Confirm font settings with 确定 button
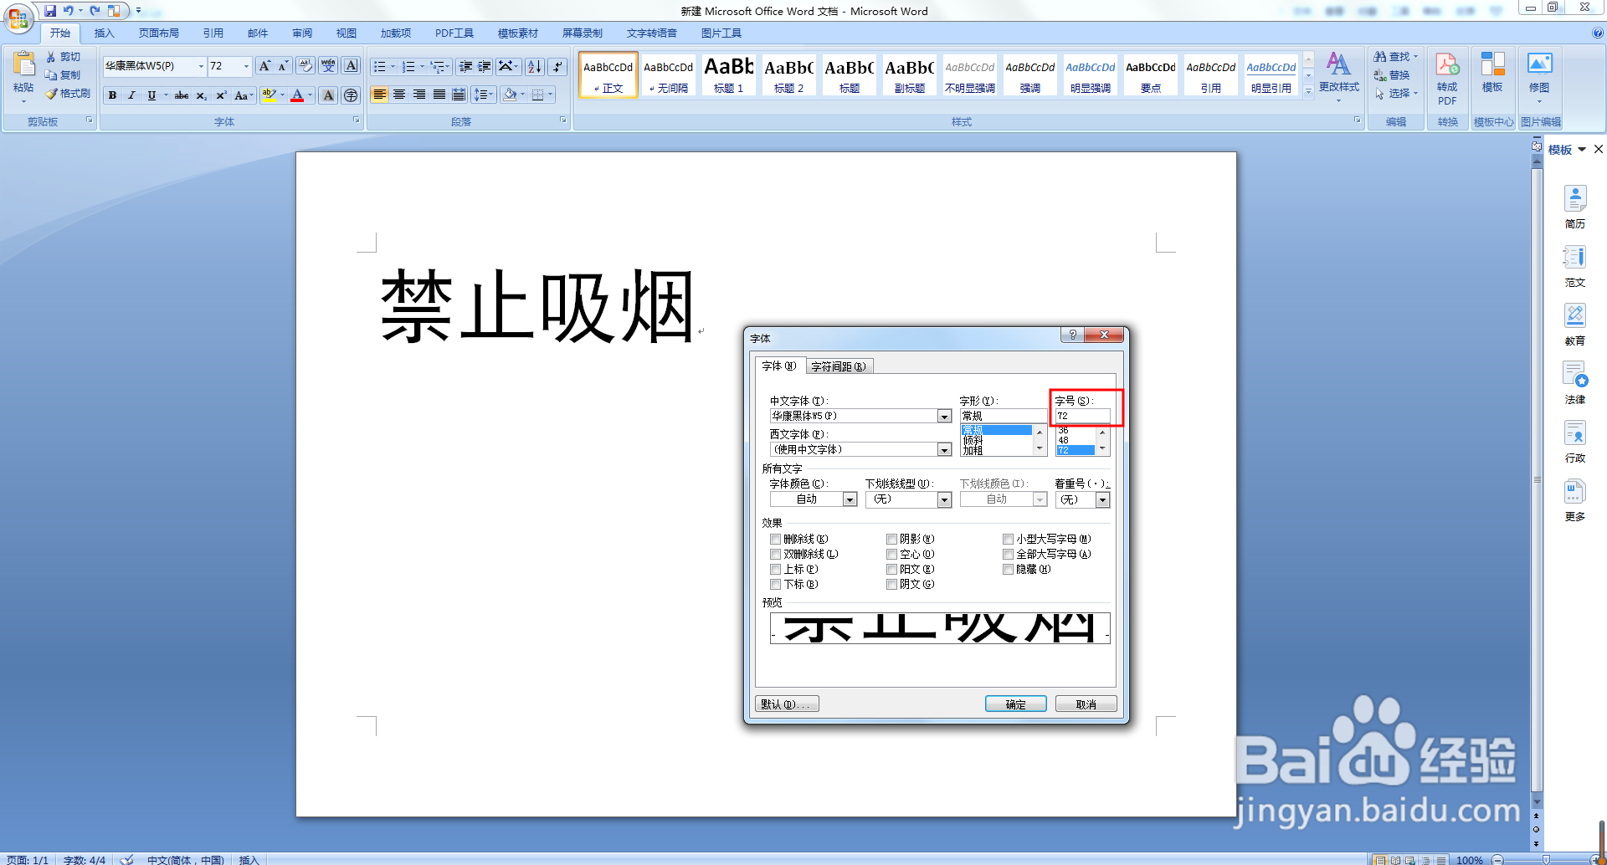Screen dimensions: 1607x865 [1015, 704]
